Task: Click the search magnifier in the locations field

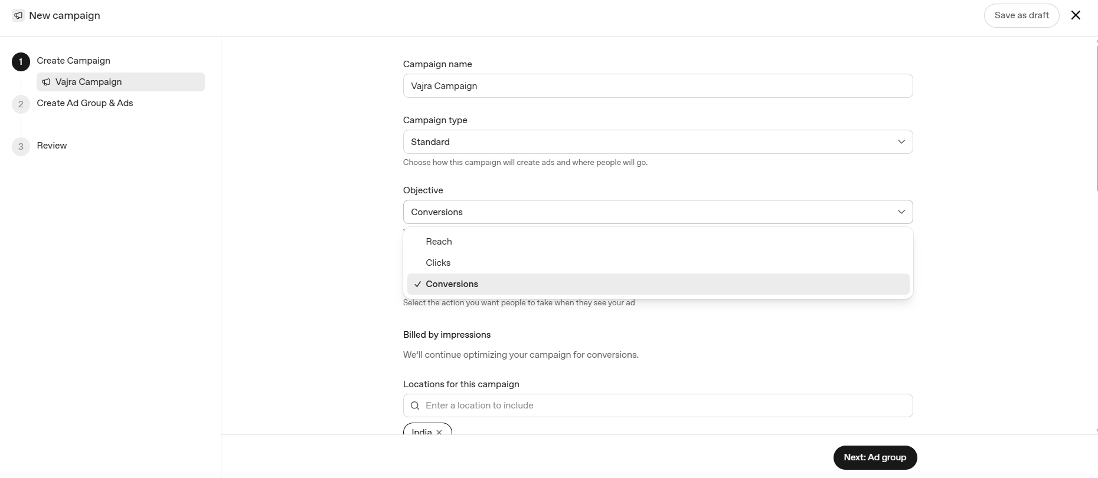Action: tap(415, 406)
